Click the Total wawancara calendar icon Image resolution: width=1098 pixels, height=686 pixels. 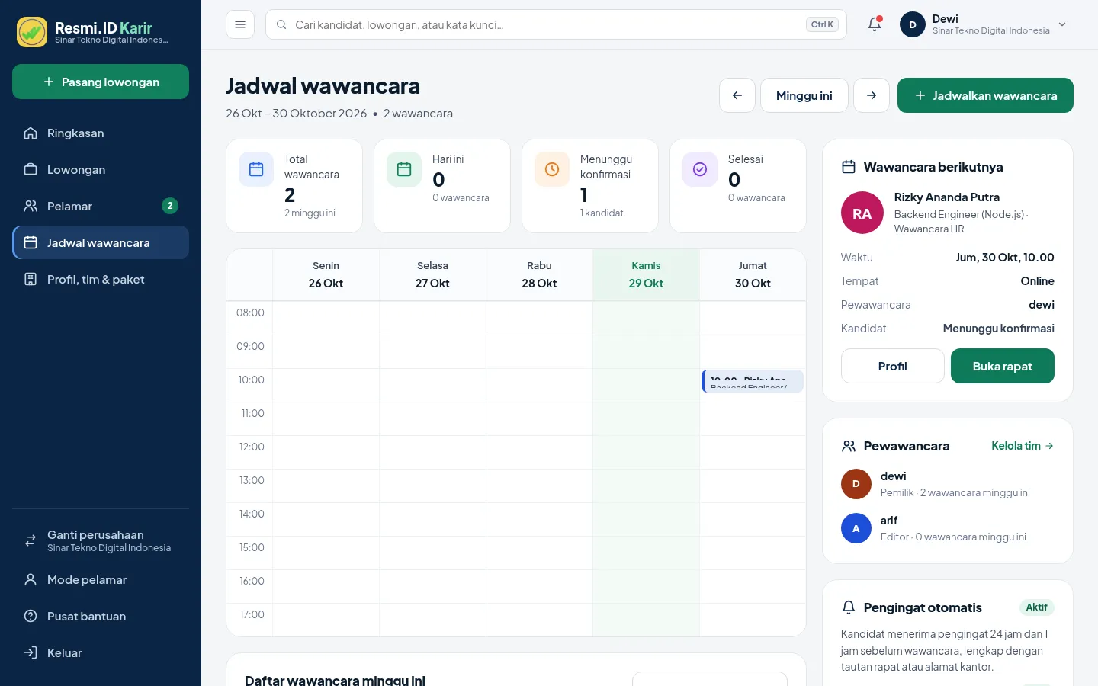256,169
